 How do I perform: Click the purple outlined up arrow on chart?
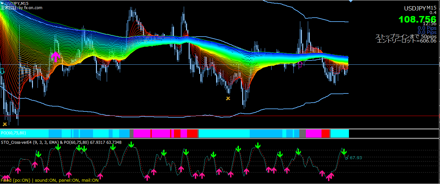(300, 64)
